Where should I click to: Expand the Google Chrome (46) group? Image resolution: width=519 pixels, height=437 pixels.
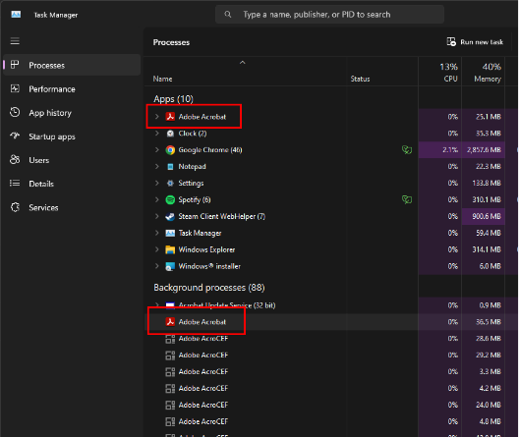157,150
